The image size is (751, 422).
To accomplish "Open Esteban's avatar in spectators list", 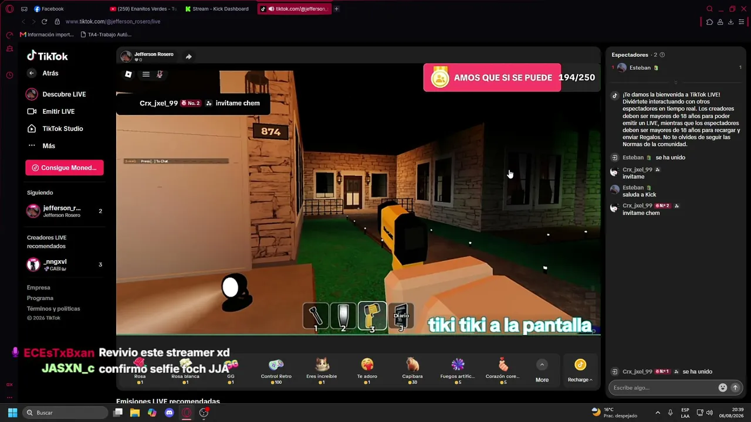I will (x=622, y=68).
